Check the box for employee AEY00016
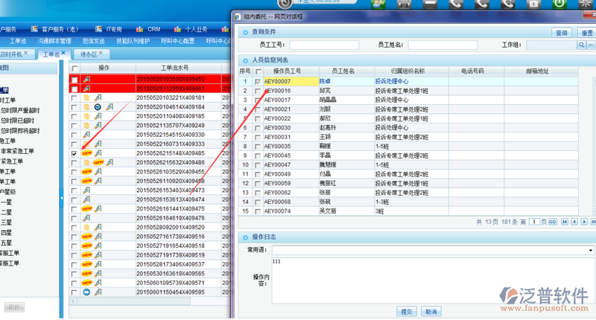 (258, 91)
